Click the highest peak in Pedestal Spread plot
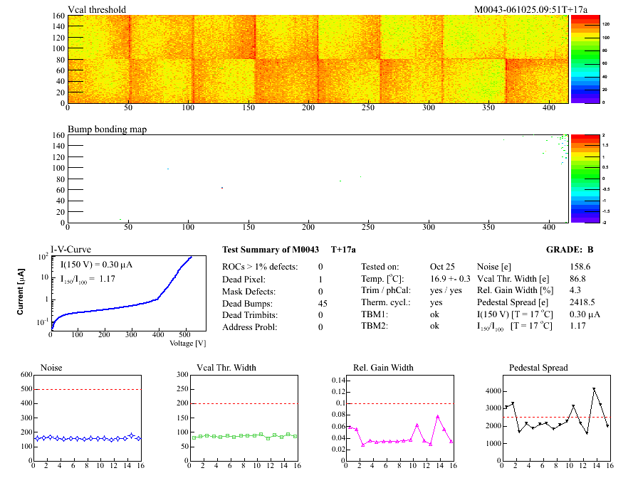Image resolution: width=638 pixels, height=478 pixels. pyautogui.click(x=594, y=389)
